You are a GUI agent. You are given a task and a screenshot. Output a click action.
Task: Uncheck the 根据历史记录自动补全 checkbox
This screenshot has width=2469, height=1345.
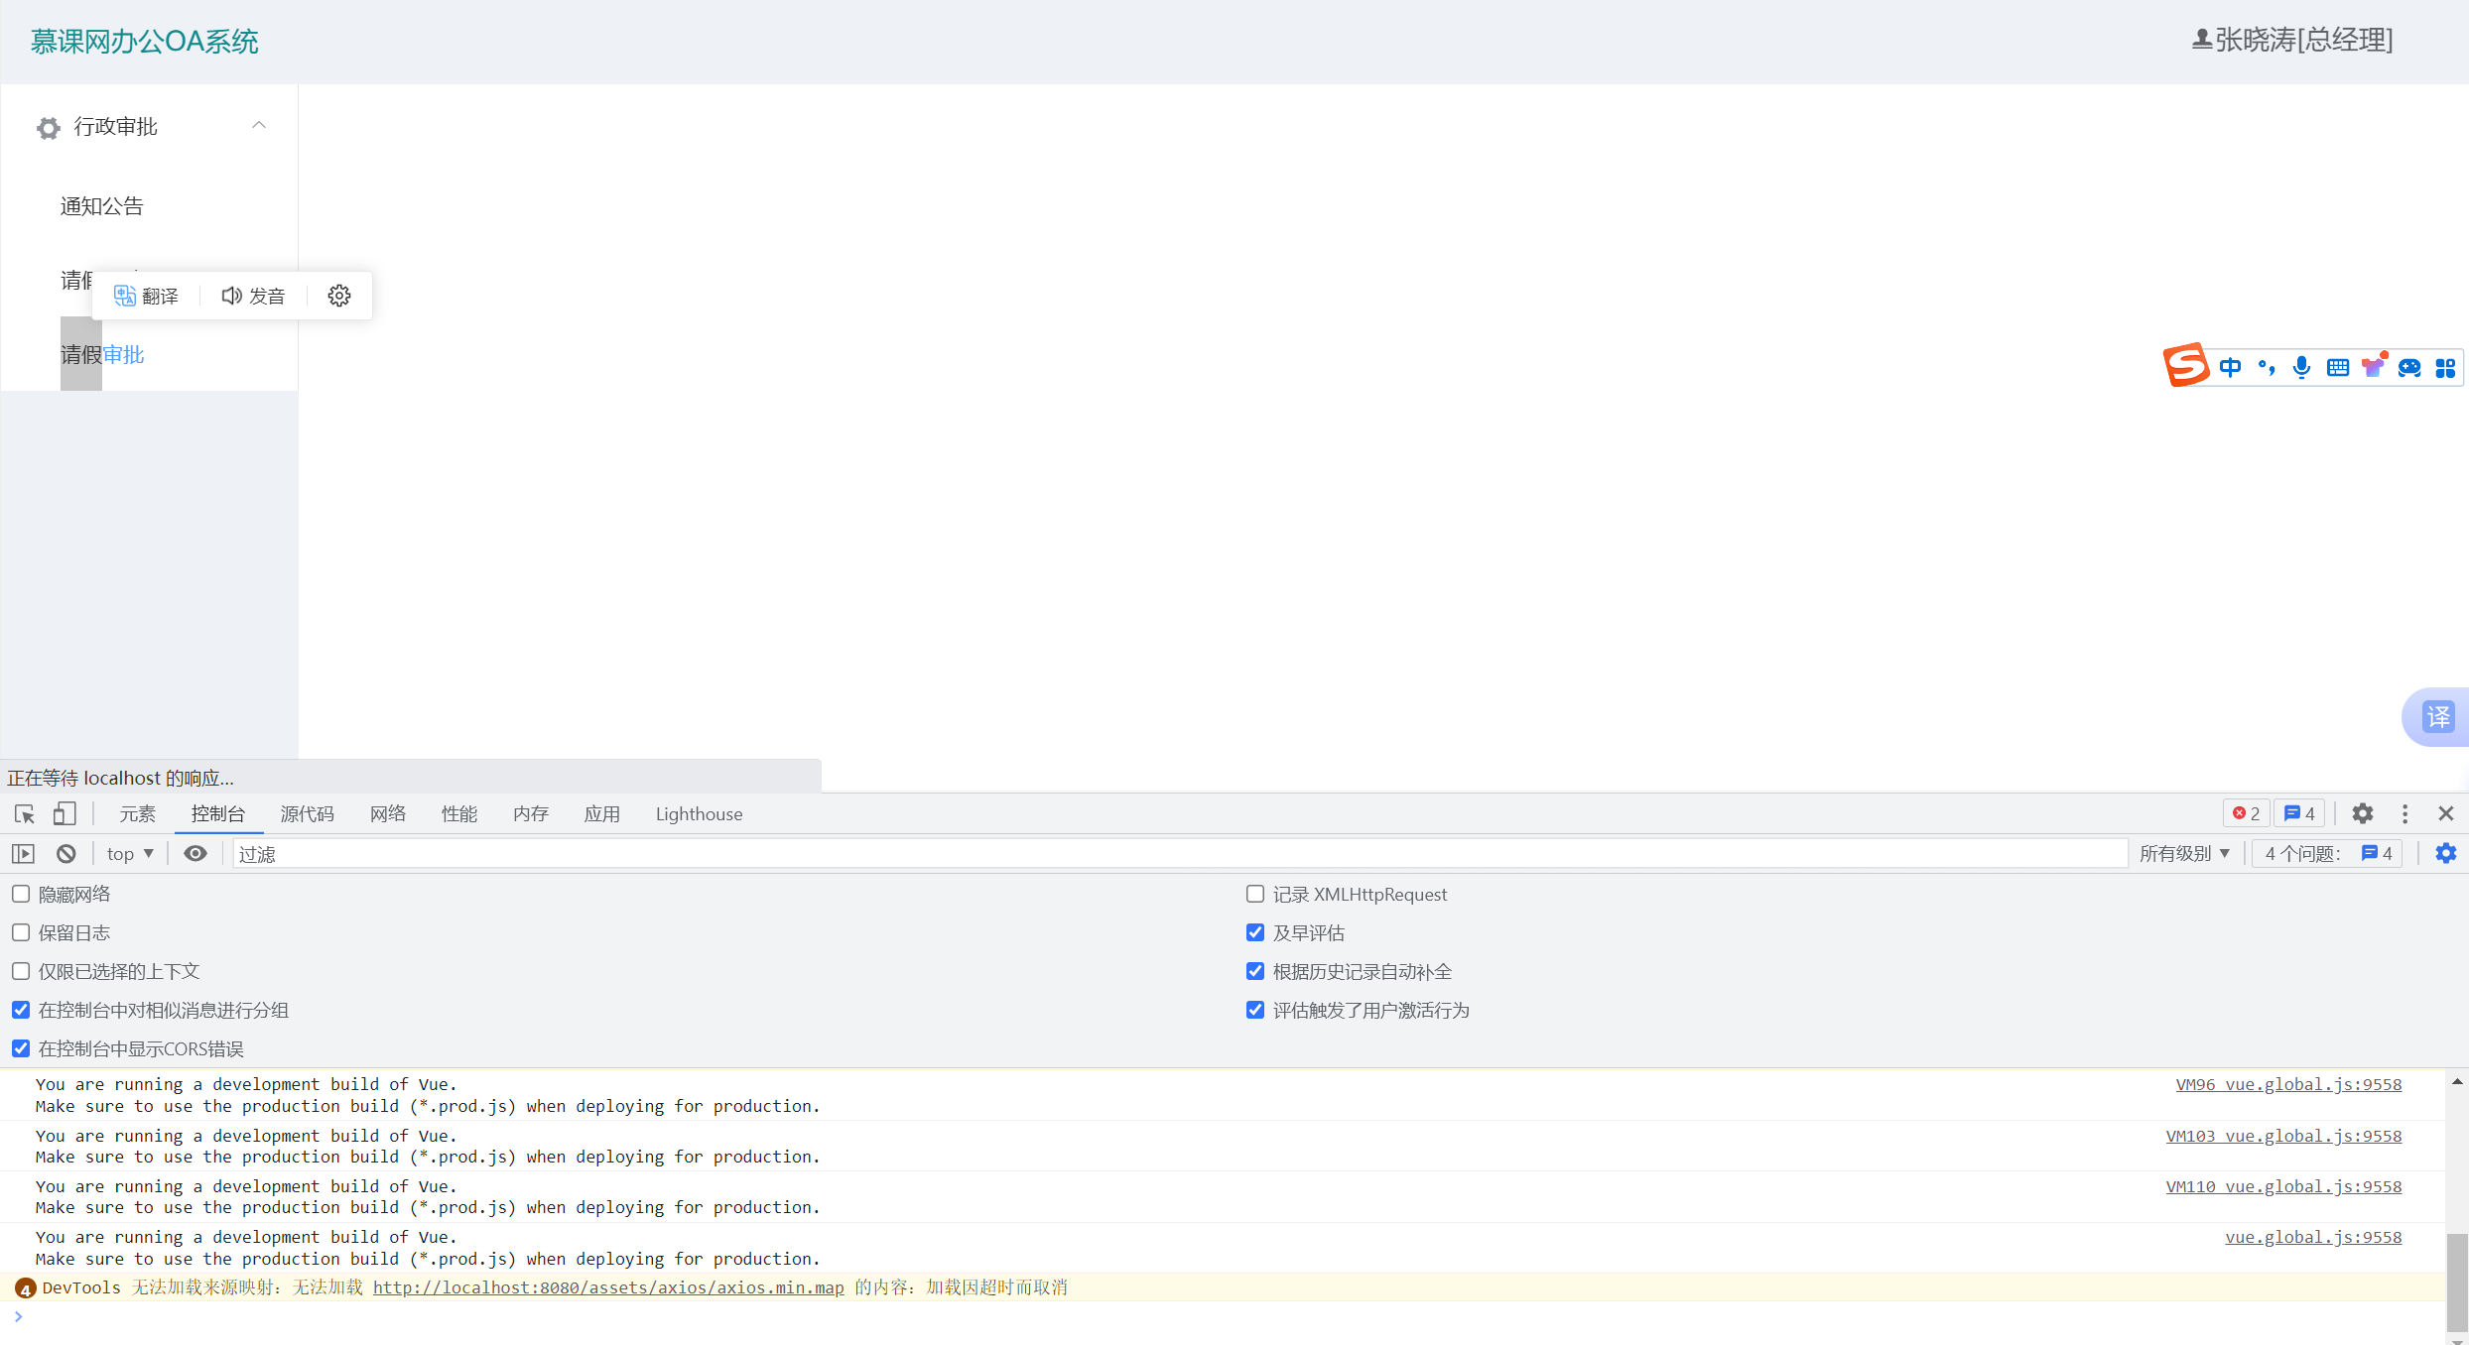pyautogui.click(x=1255, y=971)
